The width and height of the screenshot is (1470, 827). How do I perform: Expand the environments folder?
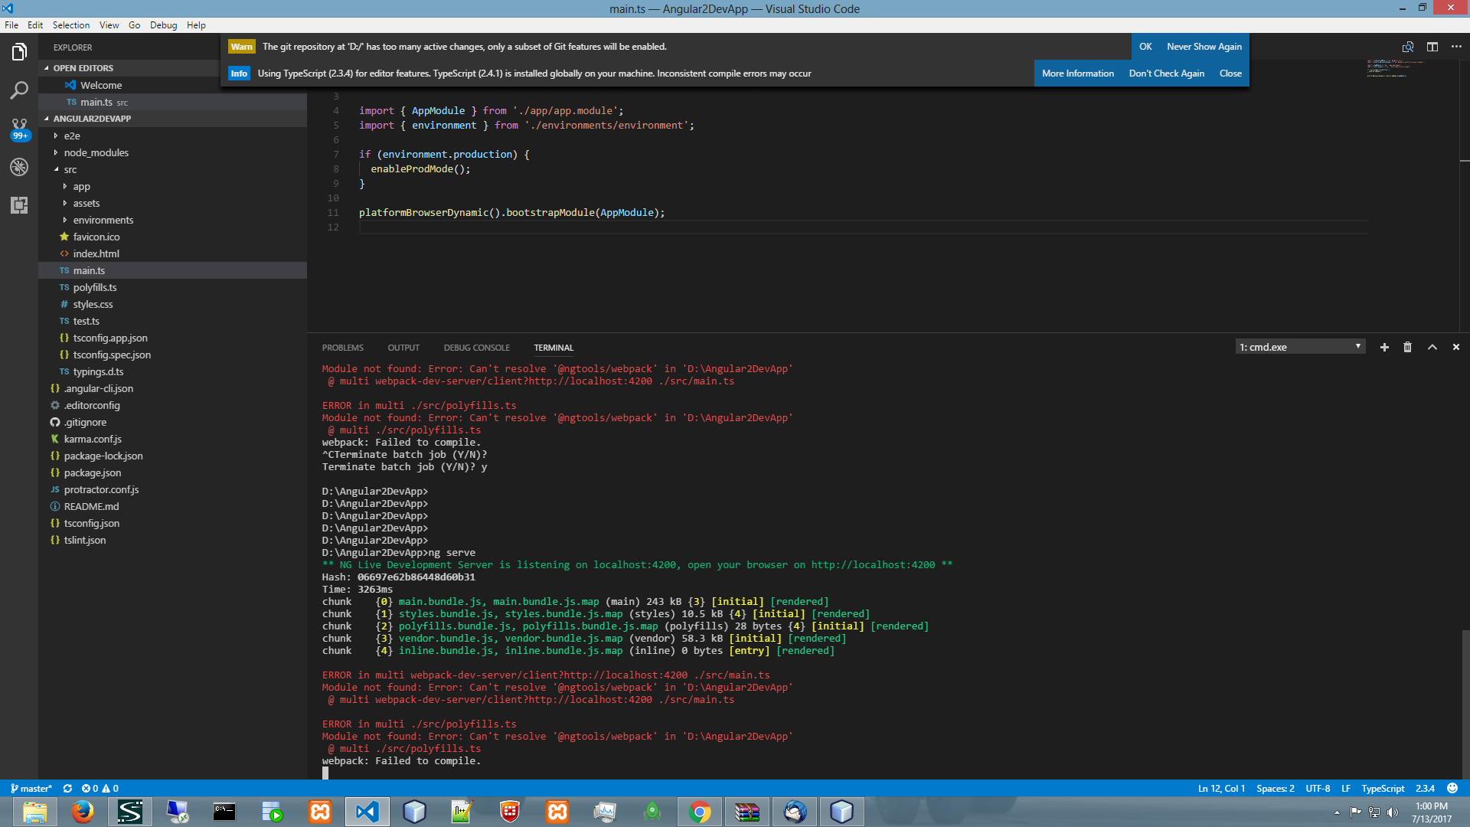103,220
